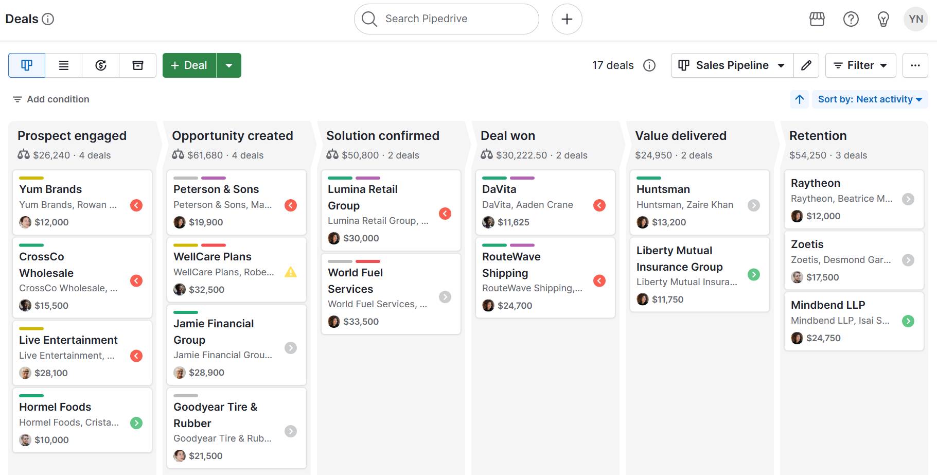This screenshot has width=937, height=475.
Task: Click the $24,700 value on RouteWave Shipping
Action: pyautogui.click(x=515, y=306)
